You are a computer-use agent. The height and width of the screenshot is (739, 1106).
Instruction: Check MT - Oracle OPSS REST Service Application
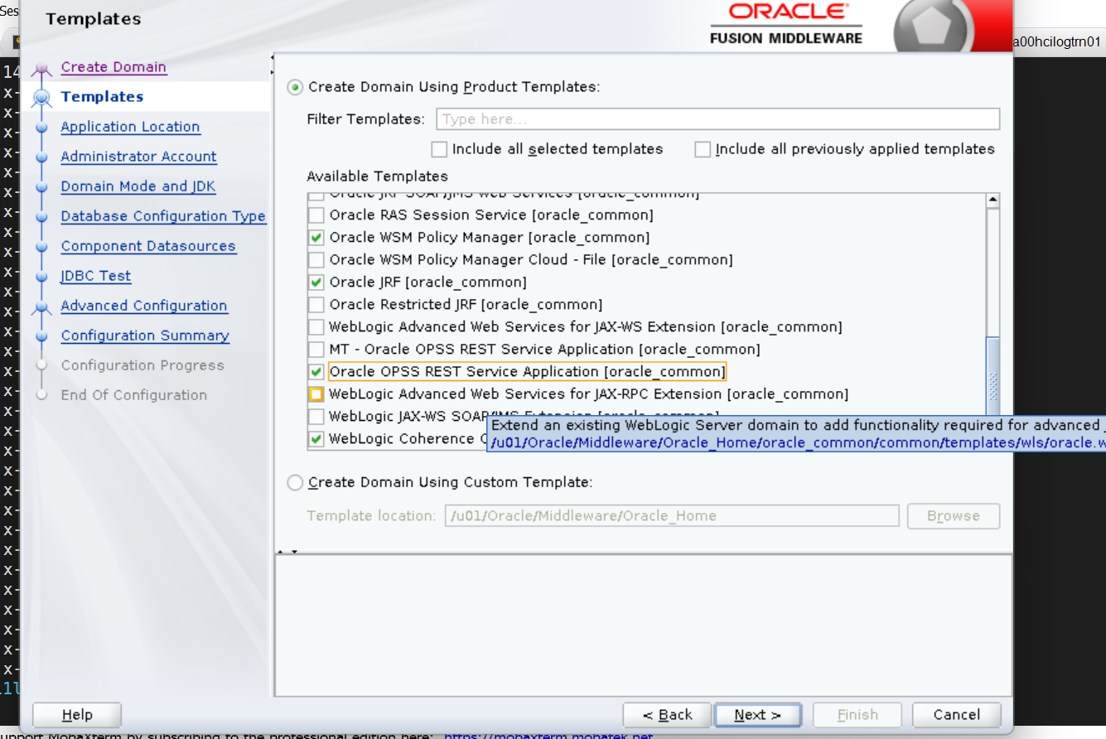pyautogui.click(x=316, y=350)
